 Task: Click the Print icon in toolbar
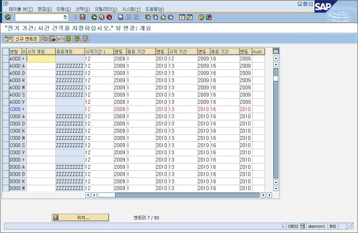(121, 17)
